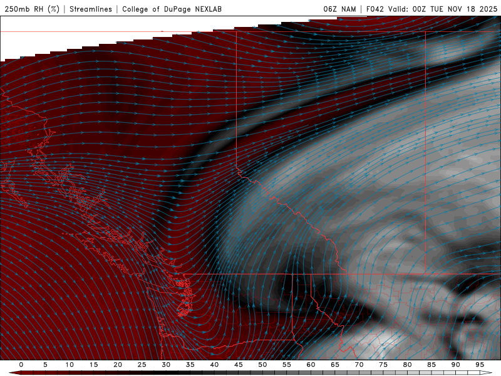This screenshot has width=501, height=376.
Task: Click the color bar label "35"
Action: pyautogui.click(x=190, y=365)
